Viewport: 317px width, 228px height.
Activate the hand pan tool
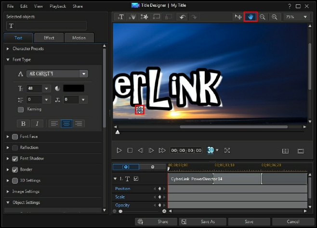(251, 17)
